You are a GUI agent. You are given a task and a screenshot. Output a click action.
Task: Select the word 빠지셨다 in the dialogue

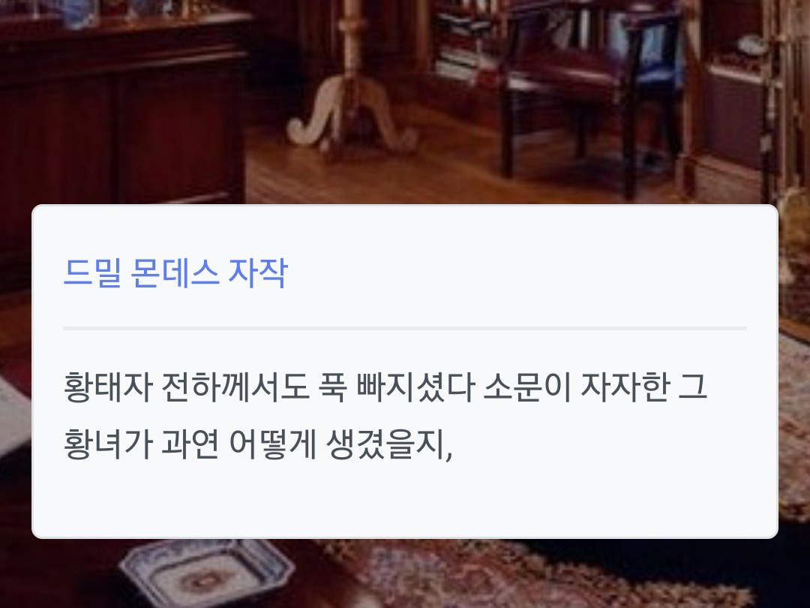[x=415, y=387]
